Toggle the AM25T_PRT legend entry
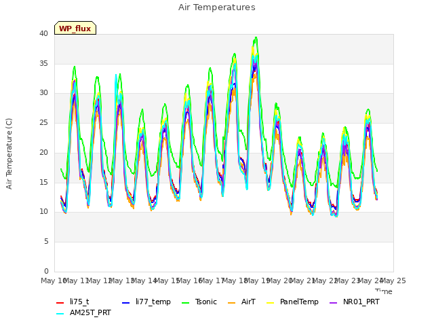This screenshot has height=326, width=434. click(x=83, y=313)
